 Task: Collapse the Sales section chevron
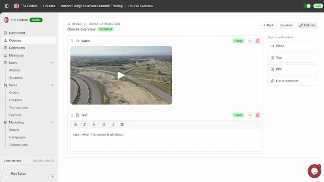52,85
